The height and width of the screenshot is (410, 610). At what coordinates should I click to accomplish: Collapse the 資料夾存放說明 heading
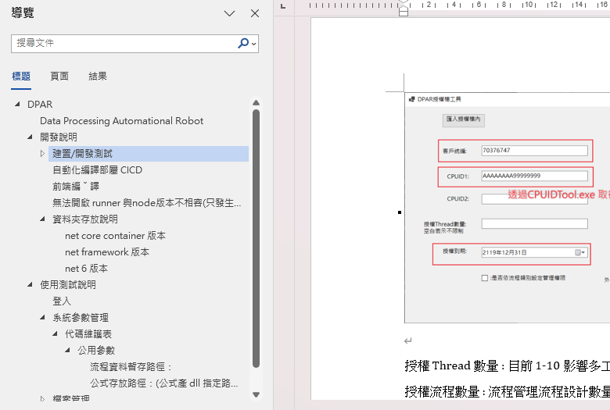coord(43,219)
